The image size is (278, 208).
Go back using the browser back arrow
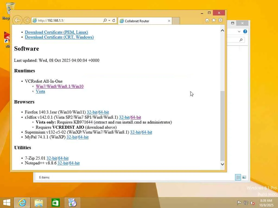click(x=17, y=20)
